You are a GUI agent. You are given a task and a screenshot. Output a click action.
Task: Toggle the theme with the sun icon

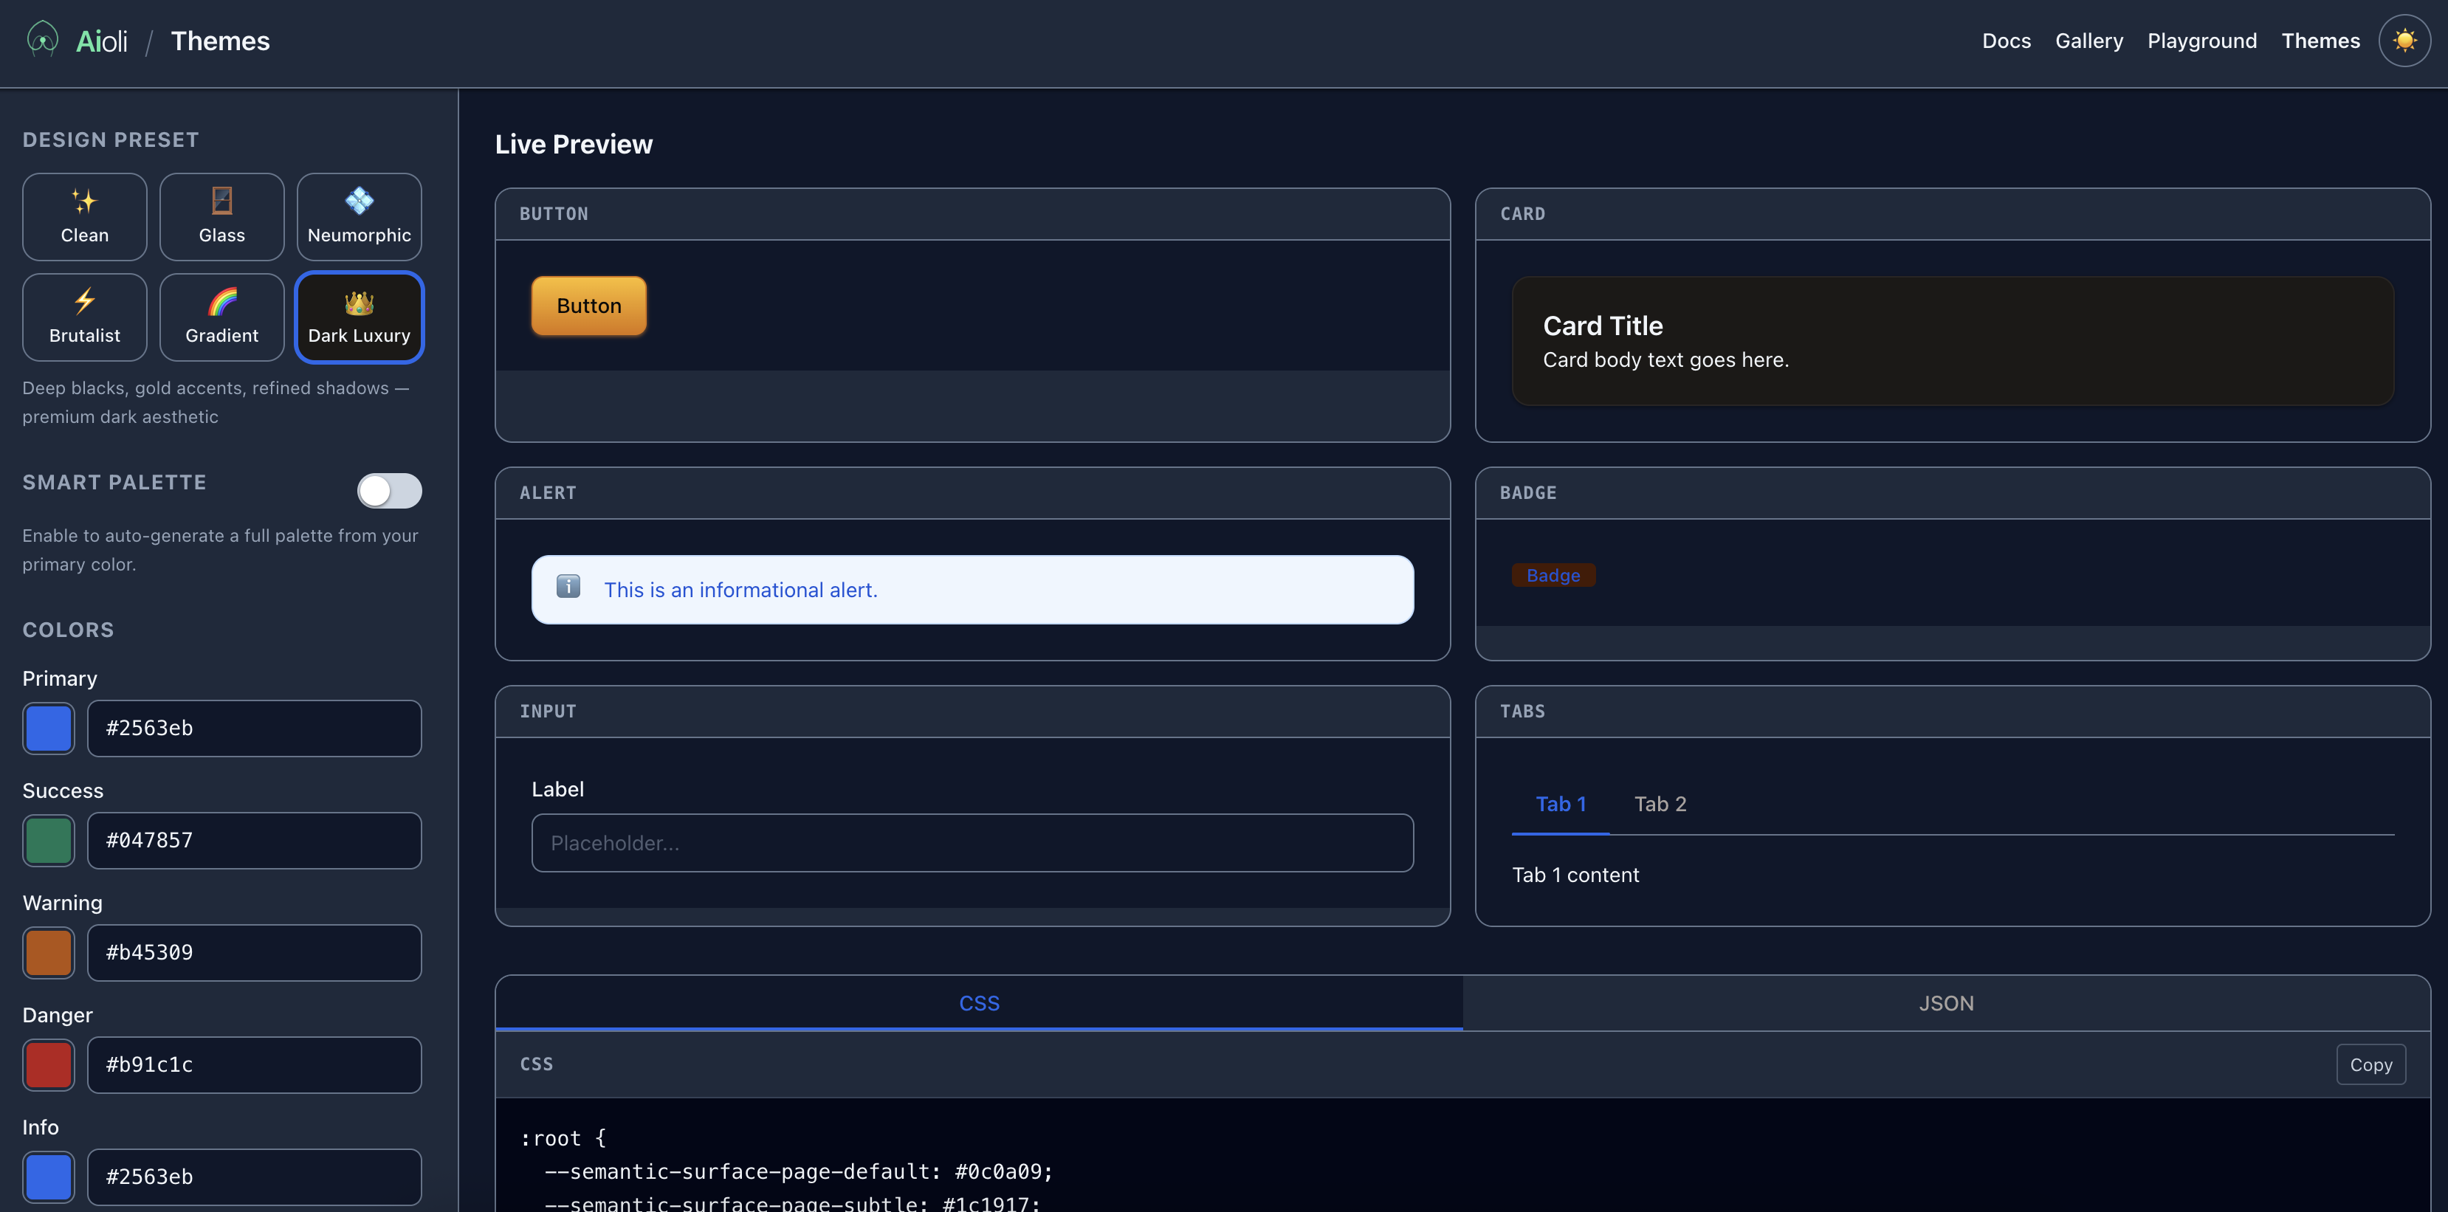(2404, 40)
